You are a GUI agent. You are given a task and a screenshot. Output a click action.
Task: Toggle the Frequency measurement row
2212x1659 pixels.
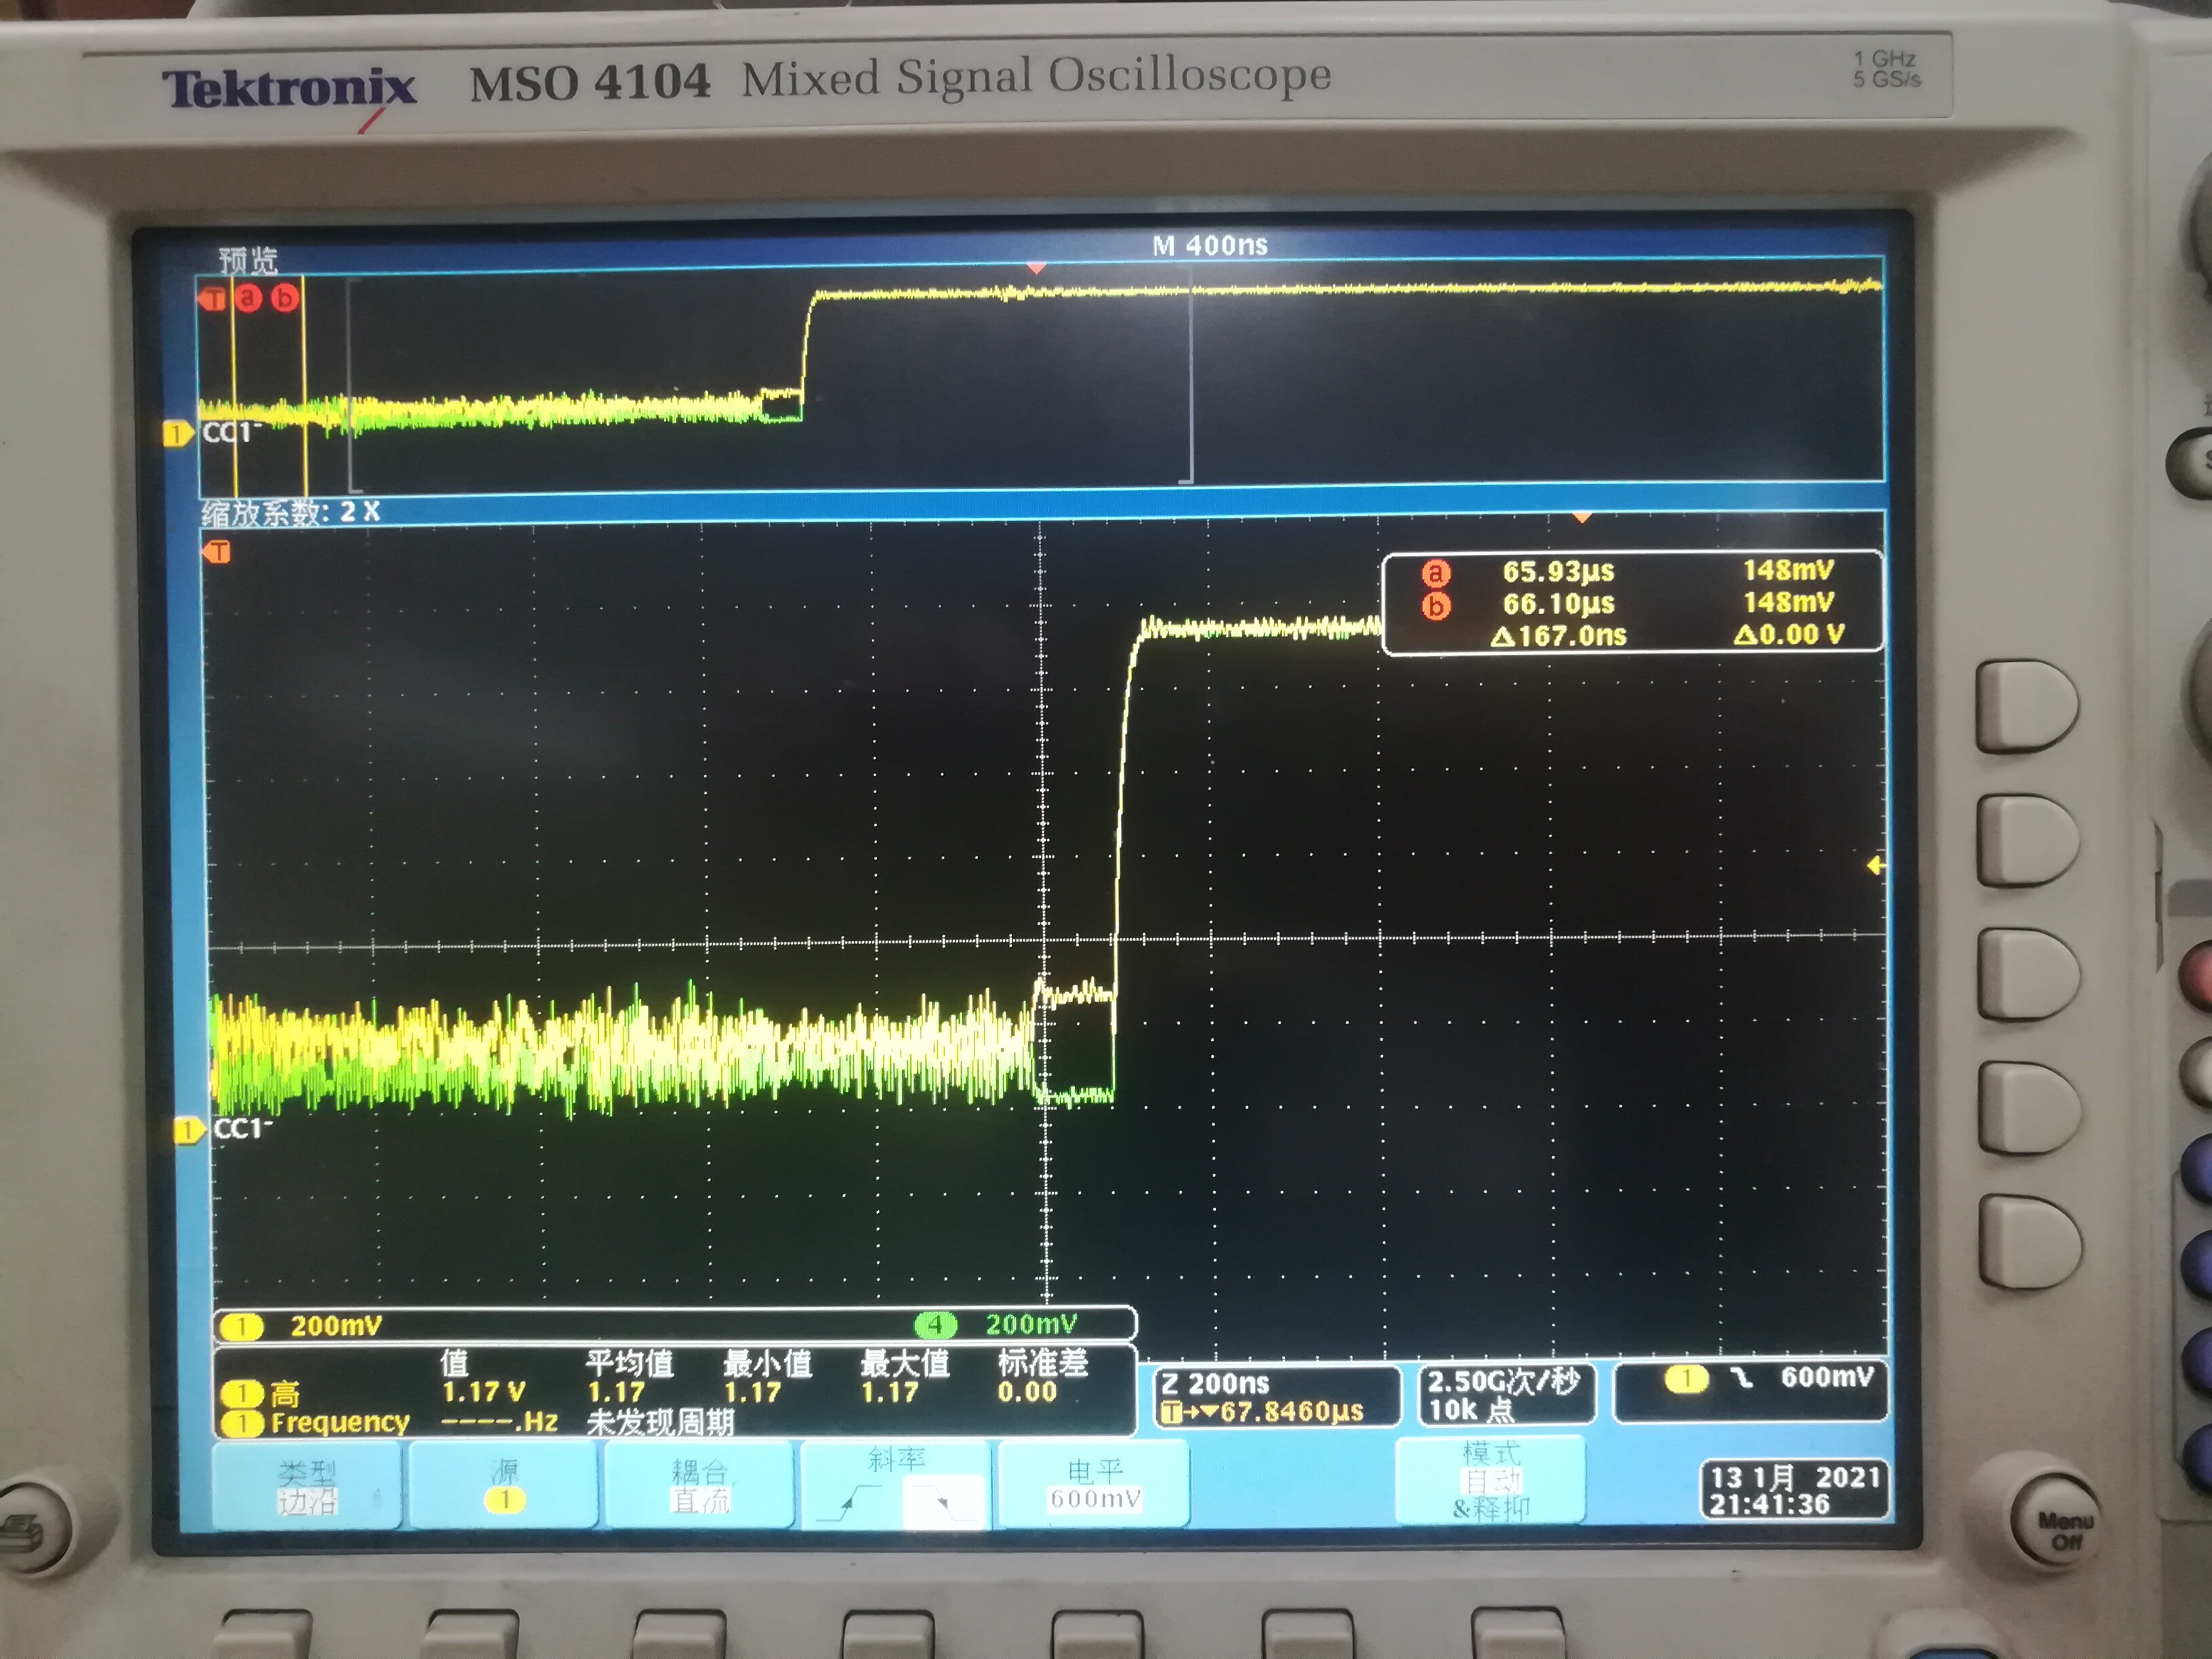pos(340,1422)
